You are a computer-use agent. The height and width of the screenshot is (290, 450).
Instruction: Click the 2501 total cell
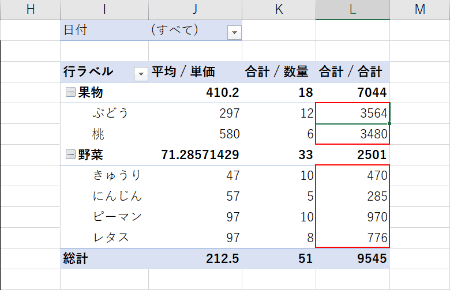(x=352, y=155)
